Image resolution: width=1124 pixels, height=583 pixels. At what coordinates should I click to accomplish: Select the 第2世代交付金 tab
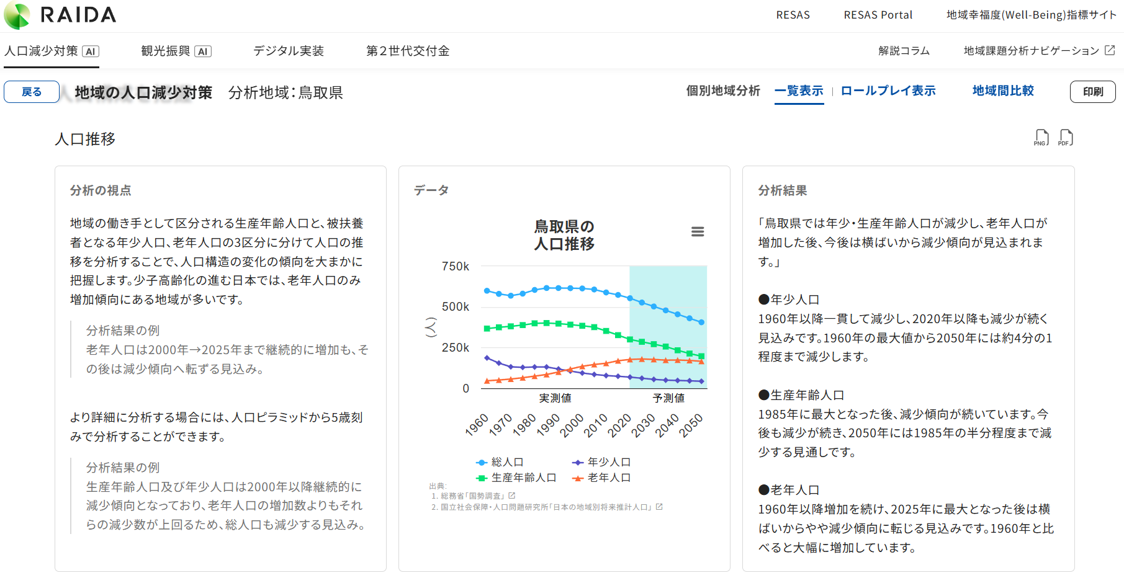[x=408, y=51]
